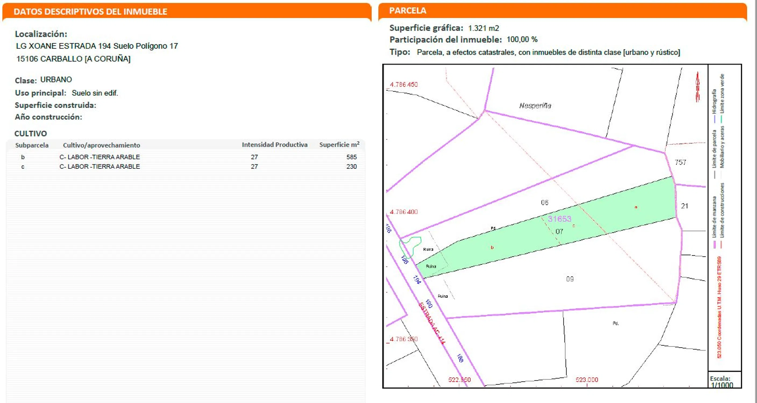
Task: Click the 'Nesperiña' place name on map
Action: click(x=535, y=105)
